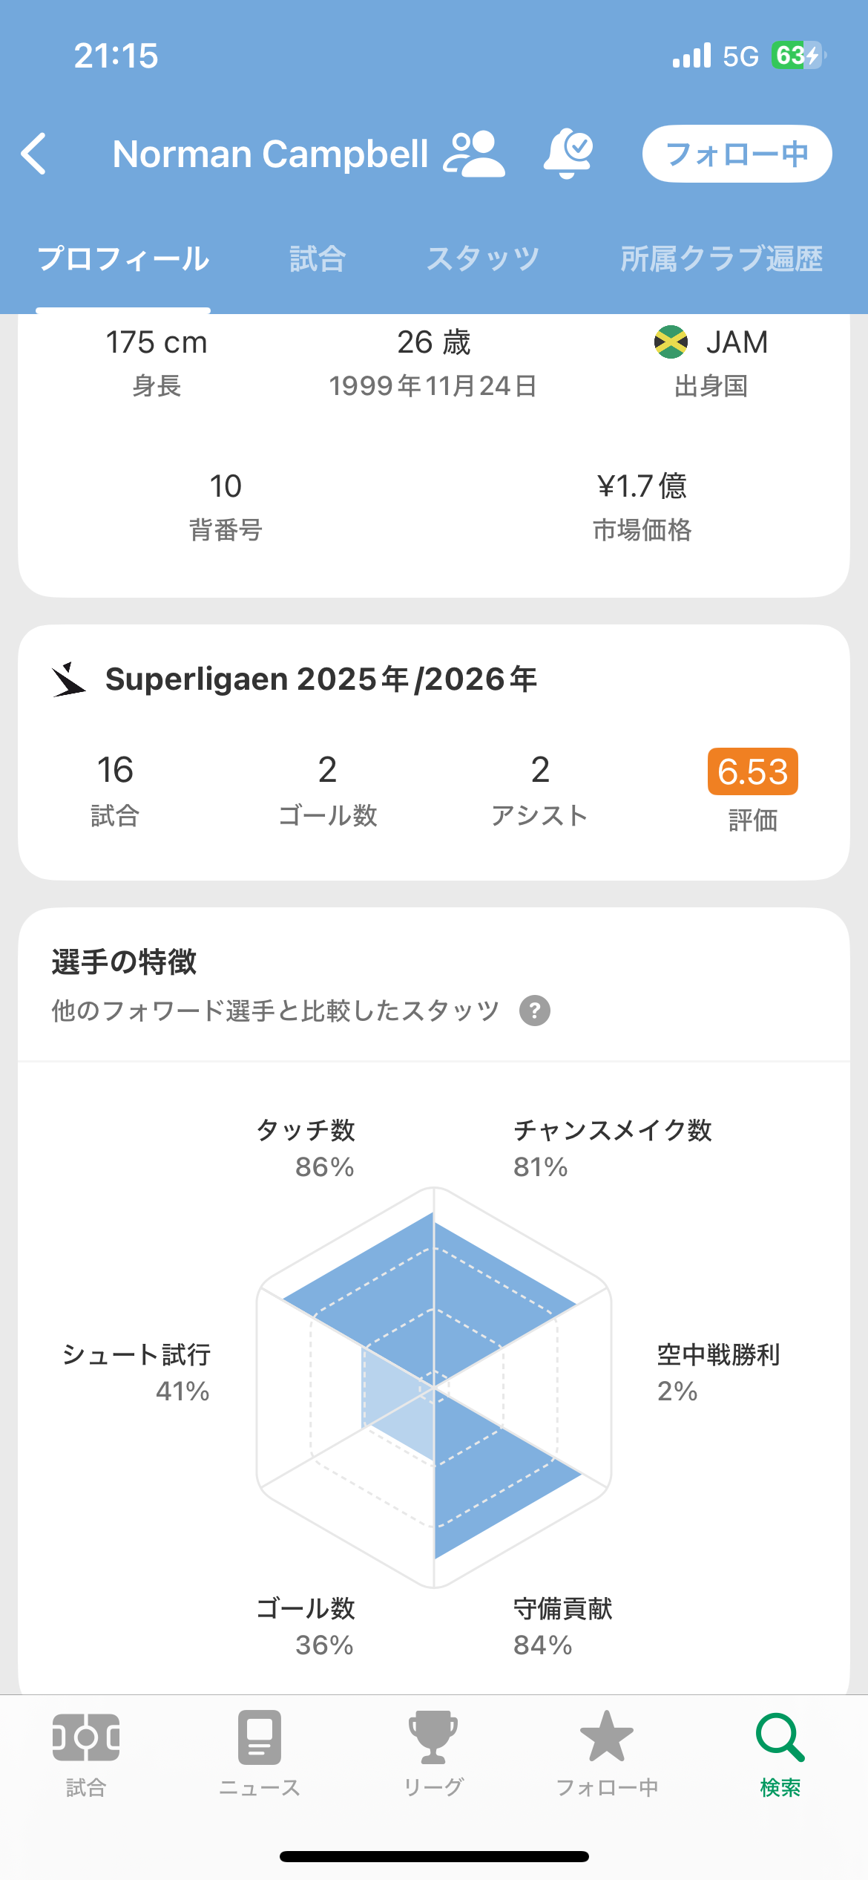Open the スタッツ tab

(483, 259)
